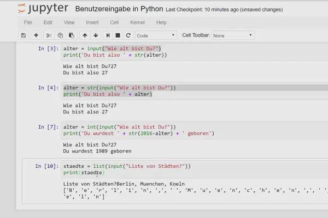Restart the kernel with circular arrow

coord(128,35)
